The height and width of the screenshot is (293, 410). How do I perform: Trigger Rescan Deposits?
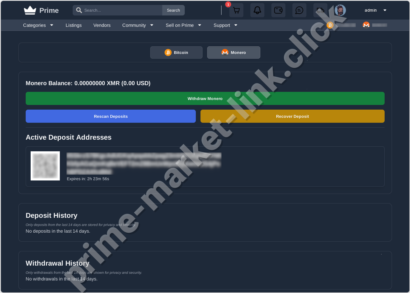[x=111, y=116]
